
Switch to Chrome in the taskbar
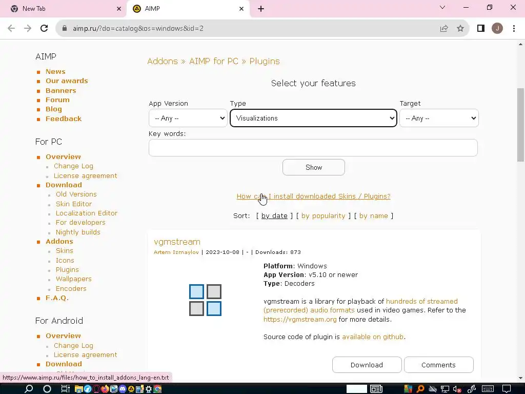157,389
